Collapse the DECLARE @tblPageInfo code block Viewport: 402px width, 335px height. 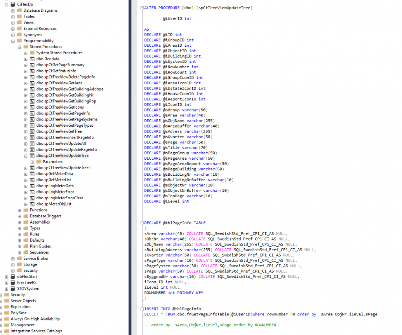click(142, 223)
